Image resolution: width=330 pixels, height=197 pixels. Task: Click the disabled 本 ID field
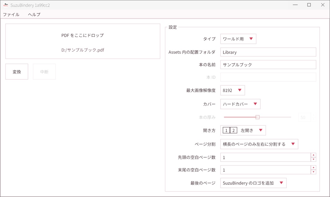pos(268,77)
